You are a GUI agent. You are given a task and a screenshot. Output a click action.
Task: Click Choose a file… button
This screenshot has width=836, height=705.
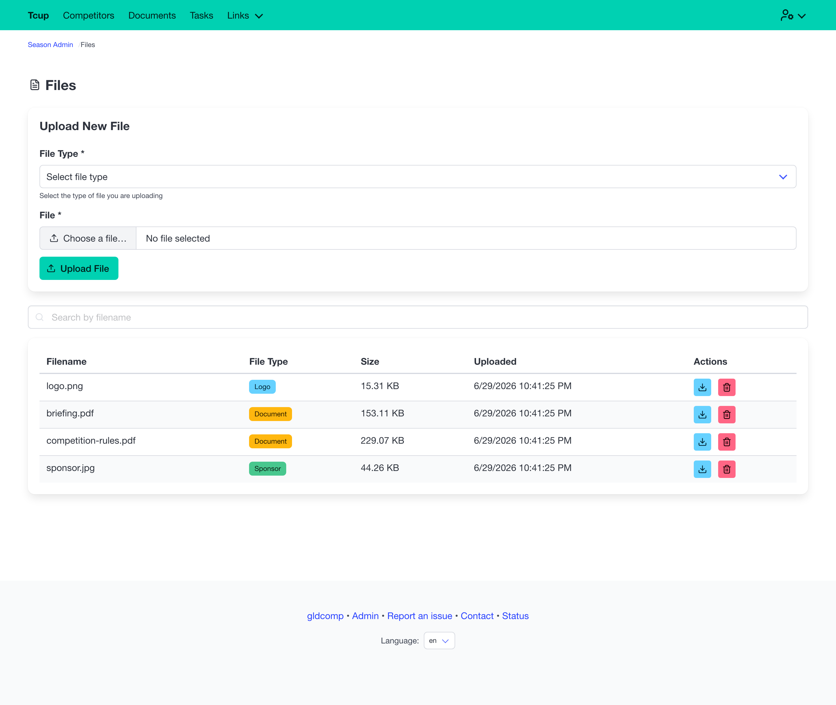[x=88, y=238]
